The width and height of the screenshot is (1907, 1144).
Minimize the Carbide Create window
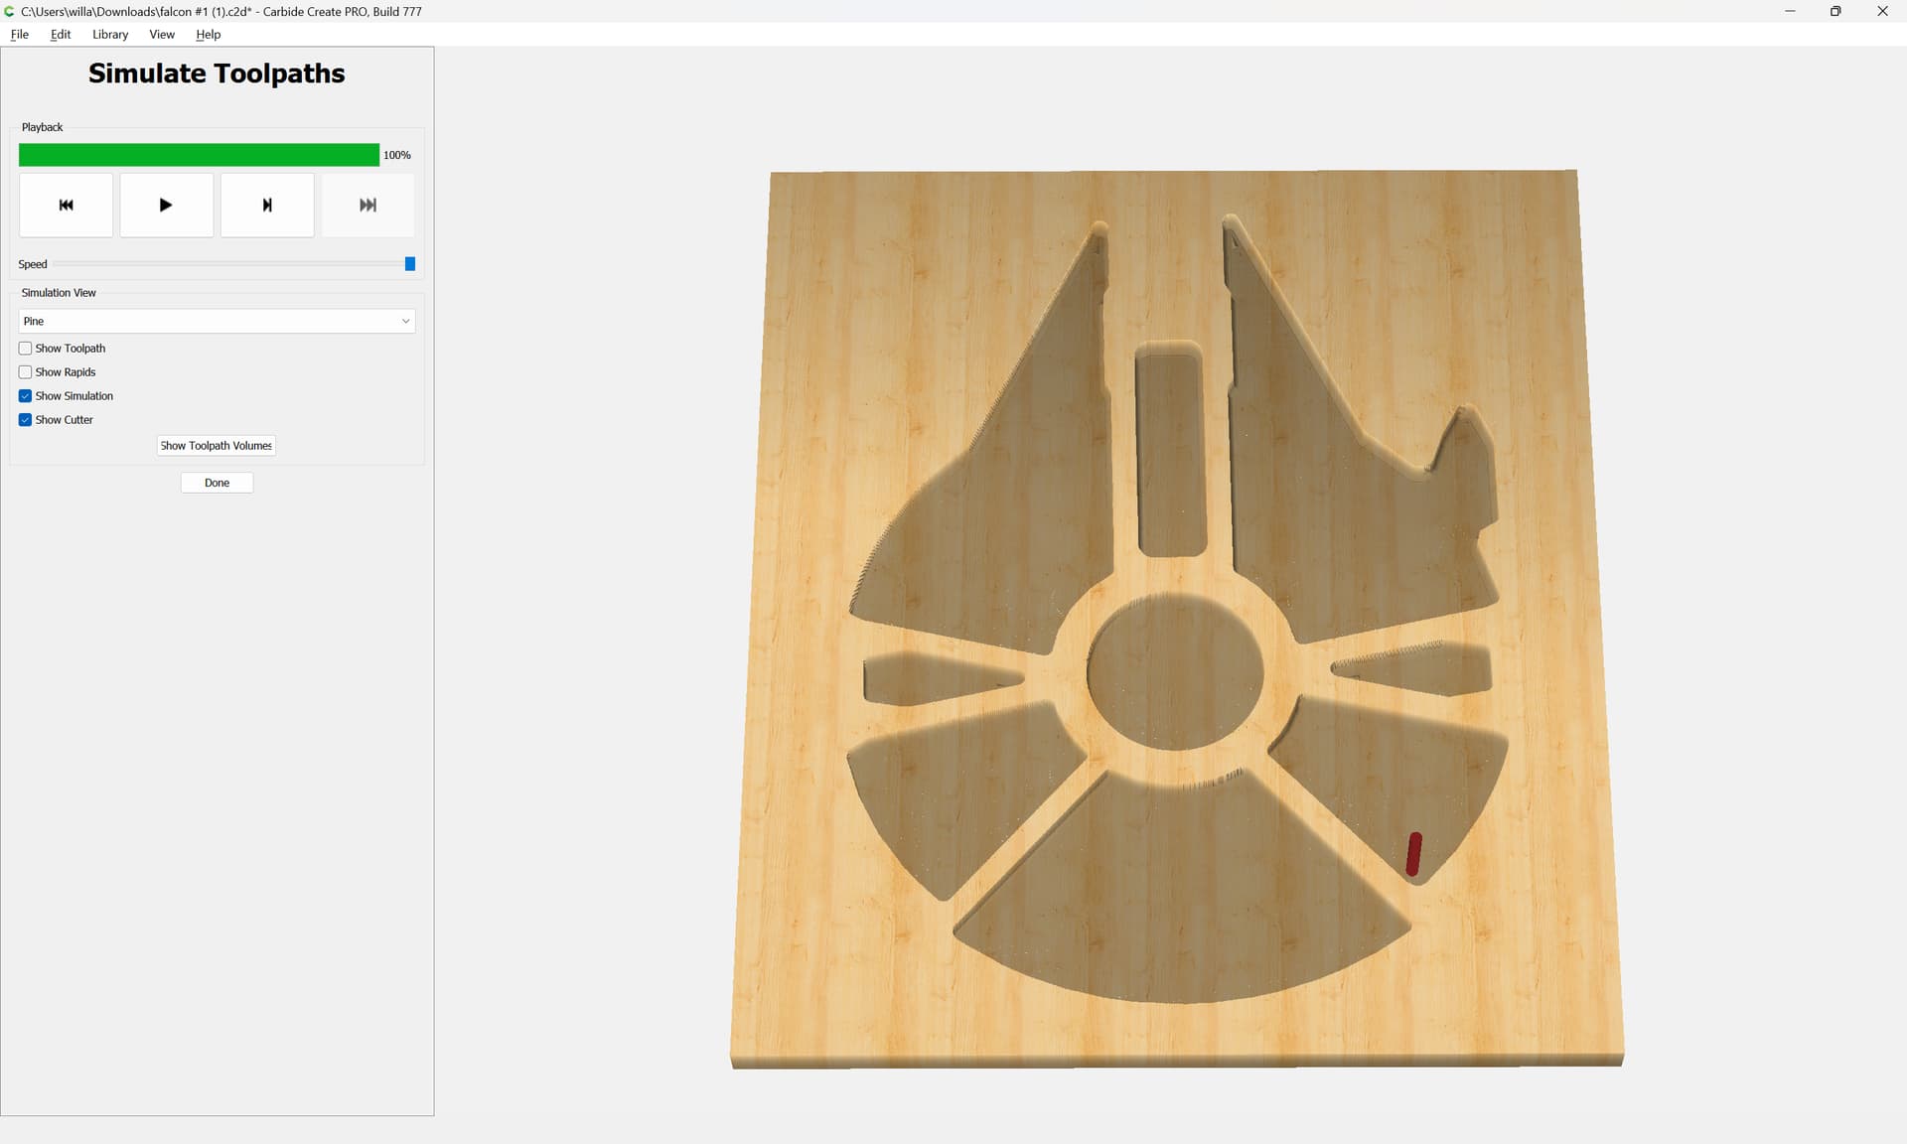click(1790, 11)
